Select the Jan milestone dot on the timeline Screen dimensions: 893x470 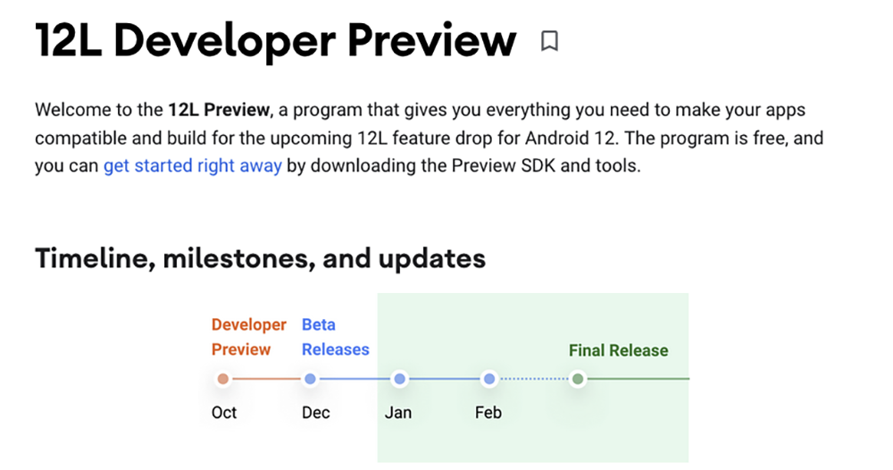pyautogui.click(x=400, y=379)
